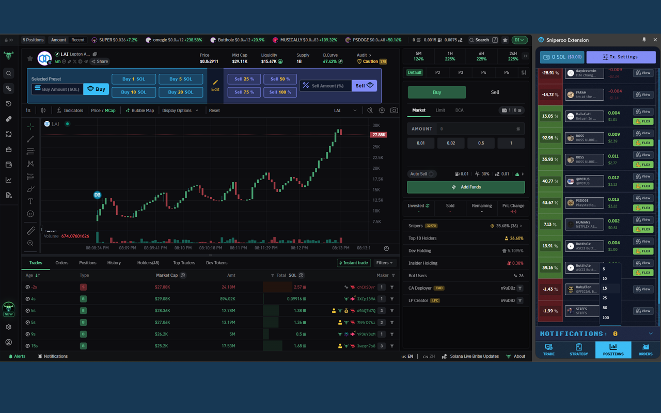Open sidebar settings gear icon
The image size is (661, 413).
8,327
